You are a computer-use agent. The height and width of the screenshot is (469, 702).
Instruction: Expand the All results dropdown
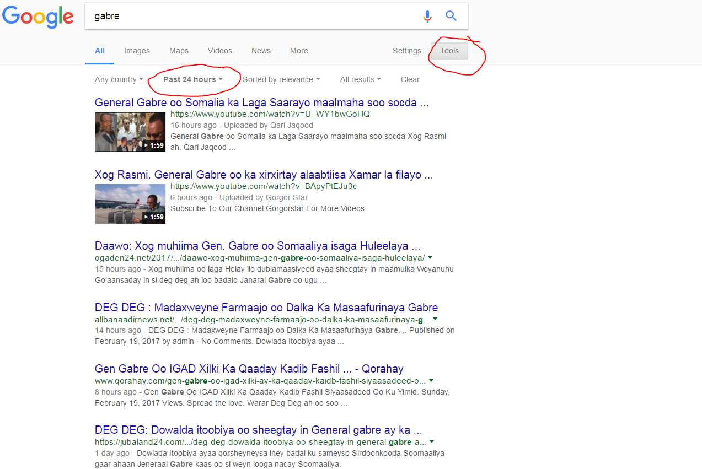click(360, 79)
